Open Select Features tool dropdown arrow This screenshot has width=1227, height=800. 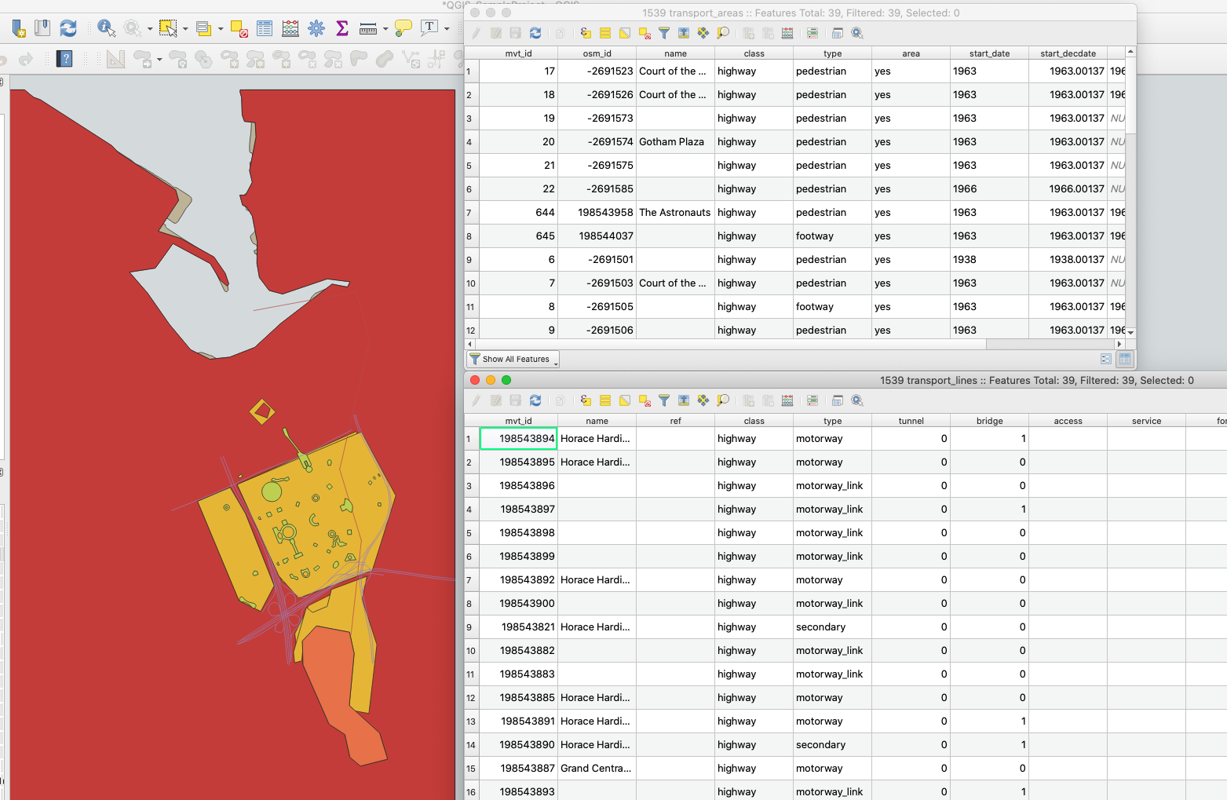[185, 29]
